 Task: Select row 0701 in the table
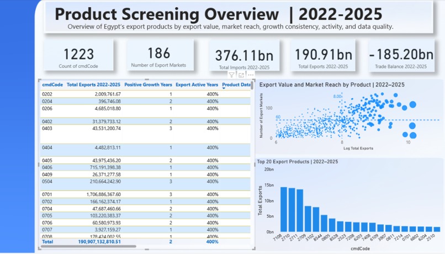pyautogui.click(x=146, y=194)
